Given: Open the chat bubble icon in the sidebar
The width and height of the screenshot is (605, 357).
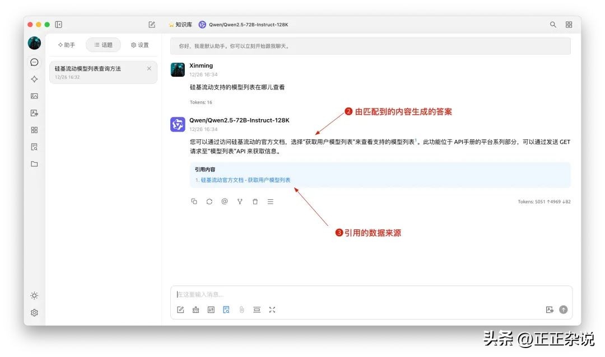Looking at the screenshot, I should pos(34,62).
